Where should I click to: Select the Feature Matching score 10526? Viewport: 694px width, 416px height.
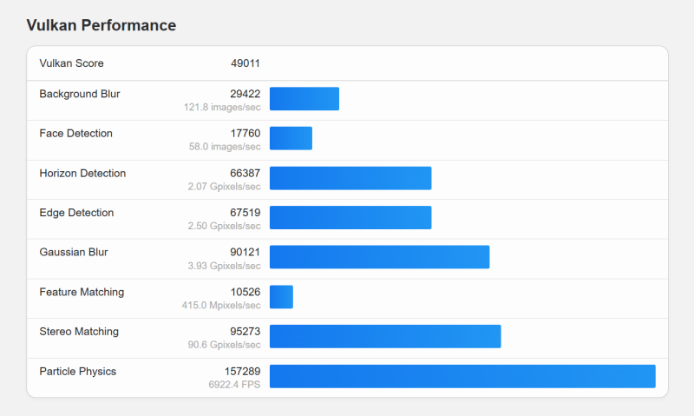point(246,292)
